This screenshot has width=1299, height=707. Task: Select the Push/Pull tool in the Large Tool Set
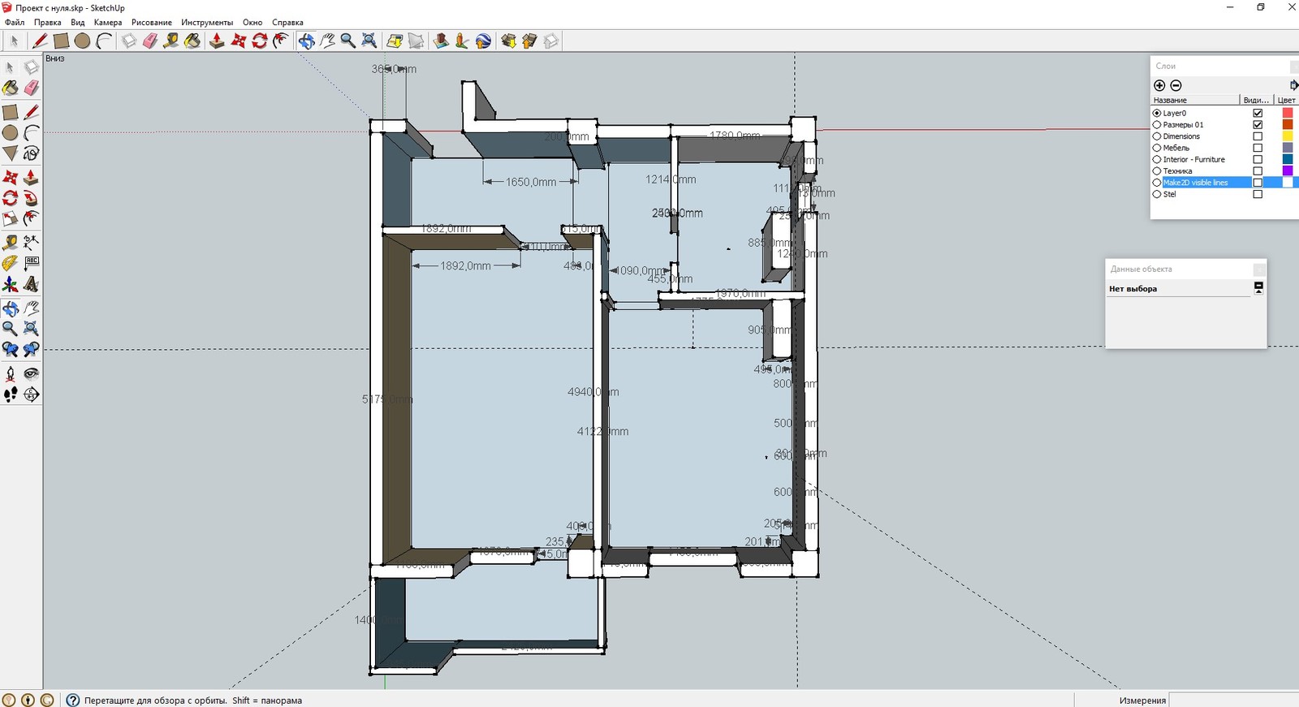[x=31, y=177]
